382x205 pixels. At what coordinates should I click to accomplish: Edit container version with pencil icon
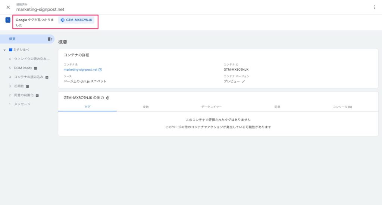pos(244,81)
